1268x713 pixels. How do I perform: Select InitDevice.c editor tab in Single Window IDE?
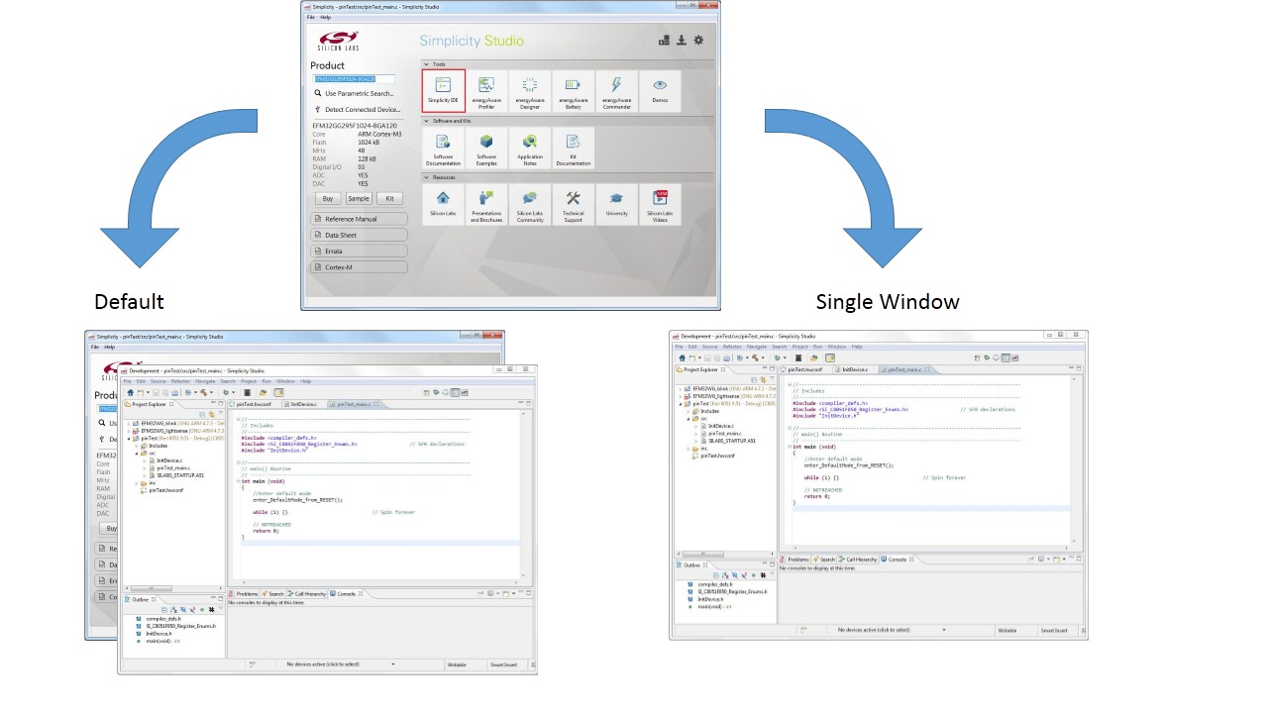point(854,369)
